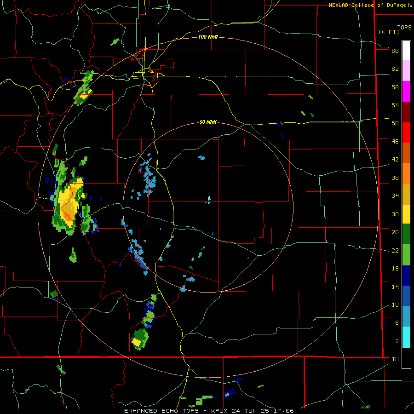Screen dimensions: 414x414
Task: Click legend value 18
Action: click(395, 269)
